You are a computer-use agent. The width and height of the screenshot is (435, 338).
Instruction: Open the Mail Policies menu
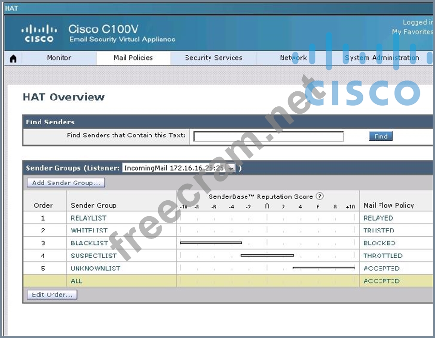pyautogui.click(x=133, y=58)
